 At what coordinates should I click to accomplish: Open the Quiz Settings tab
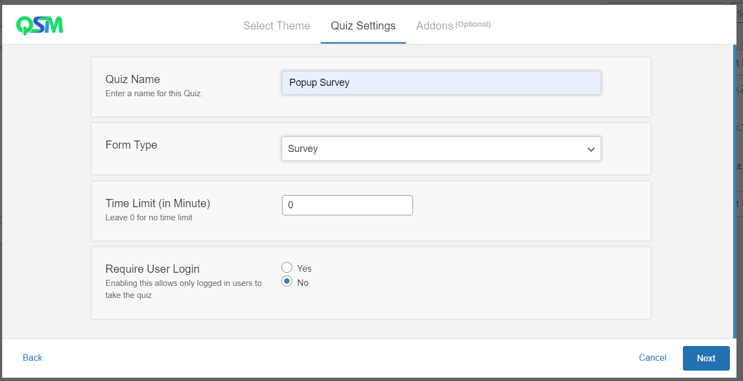coord(363,26)
